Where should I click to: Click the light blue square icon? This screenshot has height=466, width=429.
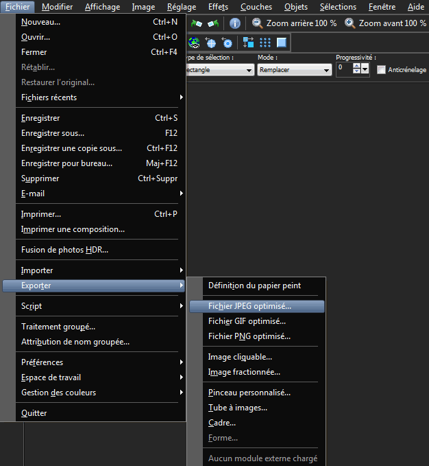click(281, 43)
